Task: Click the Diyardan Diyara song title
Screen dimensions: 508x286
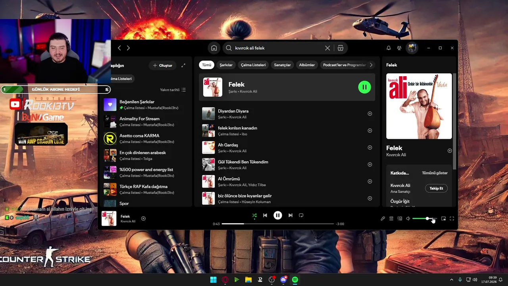Action: click(x=233, y=111)
